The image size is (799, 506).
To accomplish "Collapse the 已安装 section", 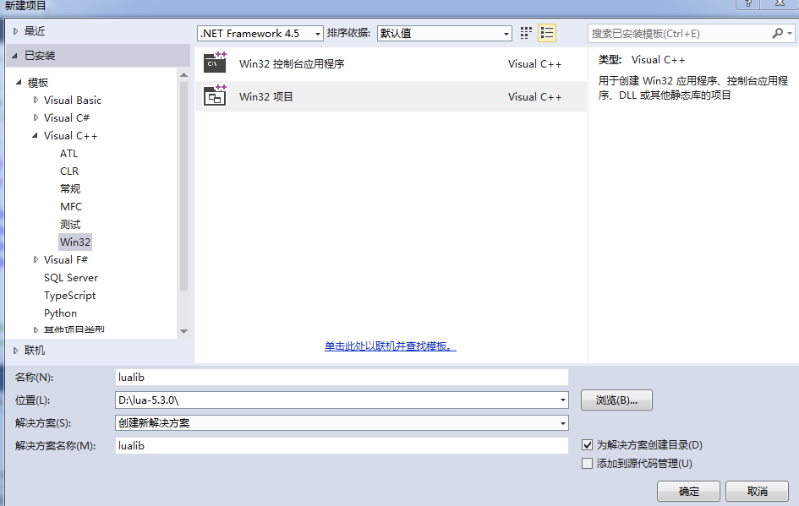I will 14,56.
